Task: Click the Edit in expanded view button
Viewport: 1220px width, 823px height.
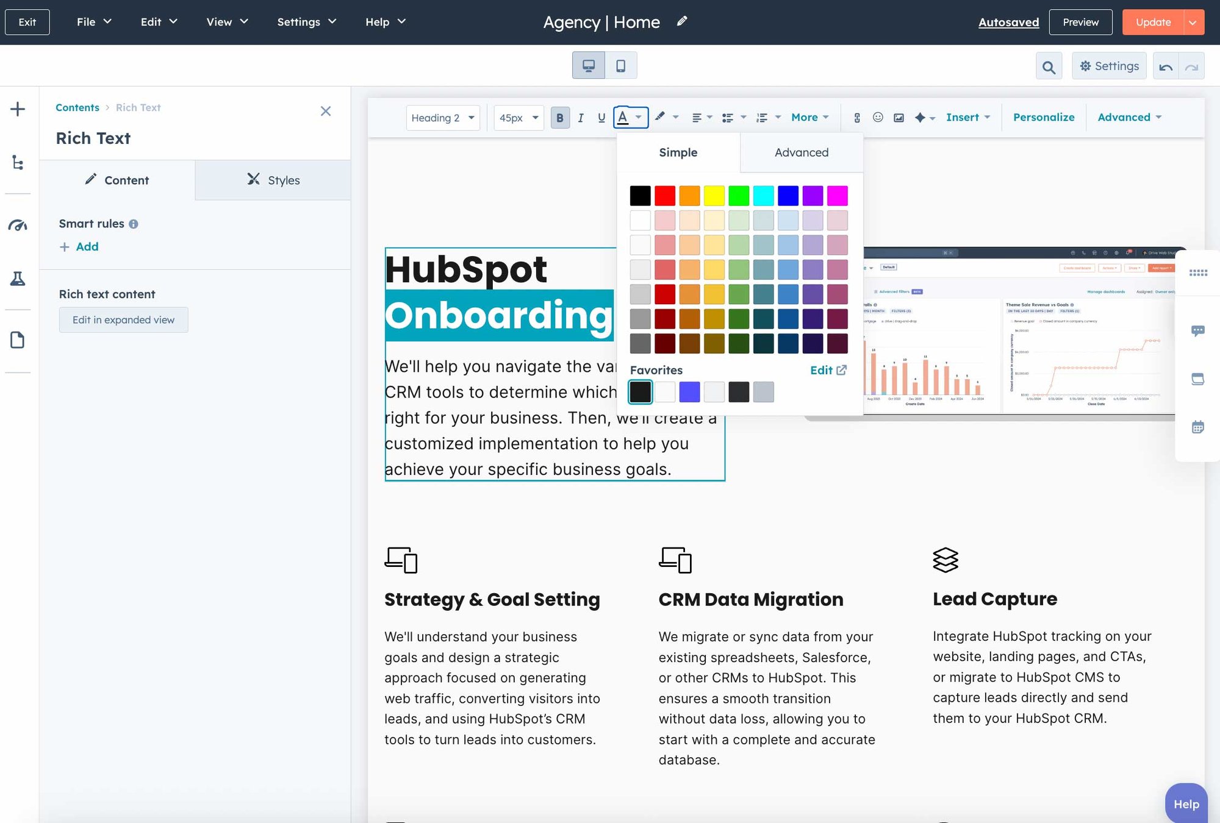Action: click(123, 320)
